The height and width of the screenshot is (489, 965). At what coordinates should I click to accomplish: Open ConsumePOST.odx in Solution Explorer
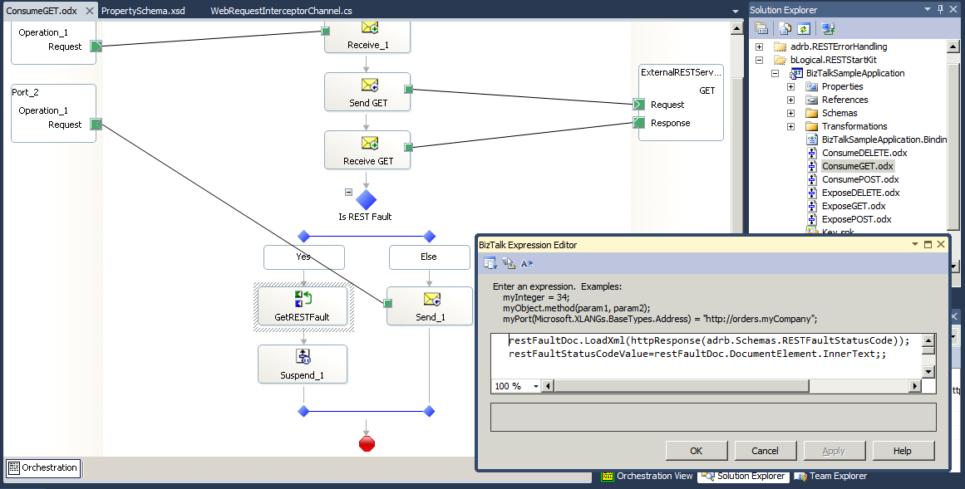click(x=860, y=179)
